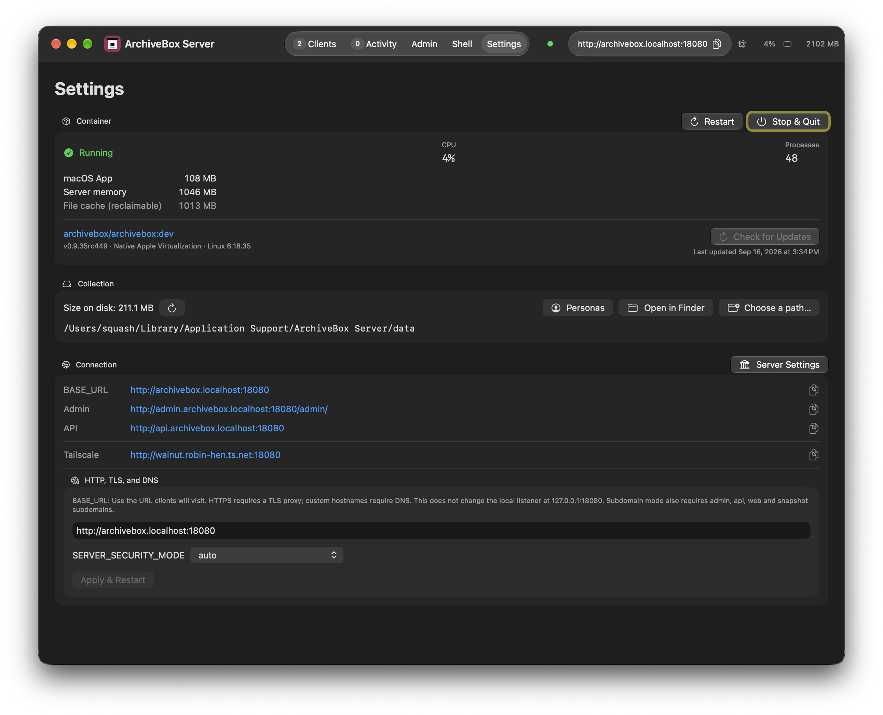883x715 pixels.
Task: Open the admin.archivebox.localhost admin link
Action: coord(229,409)
